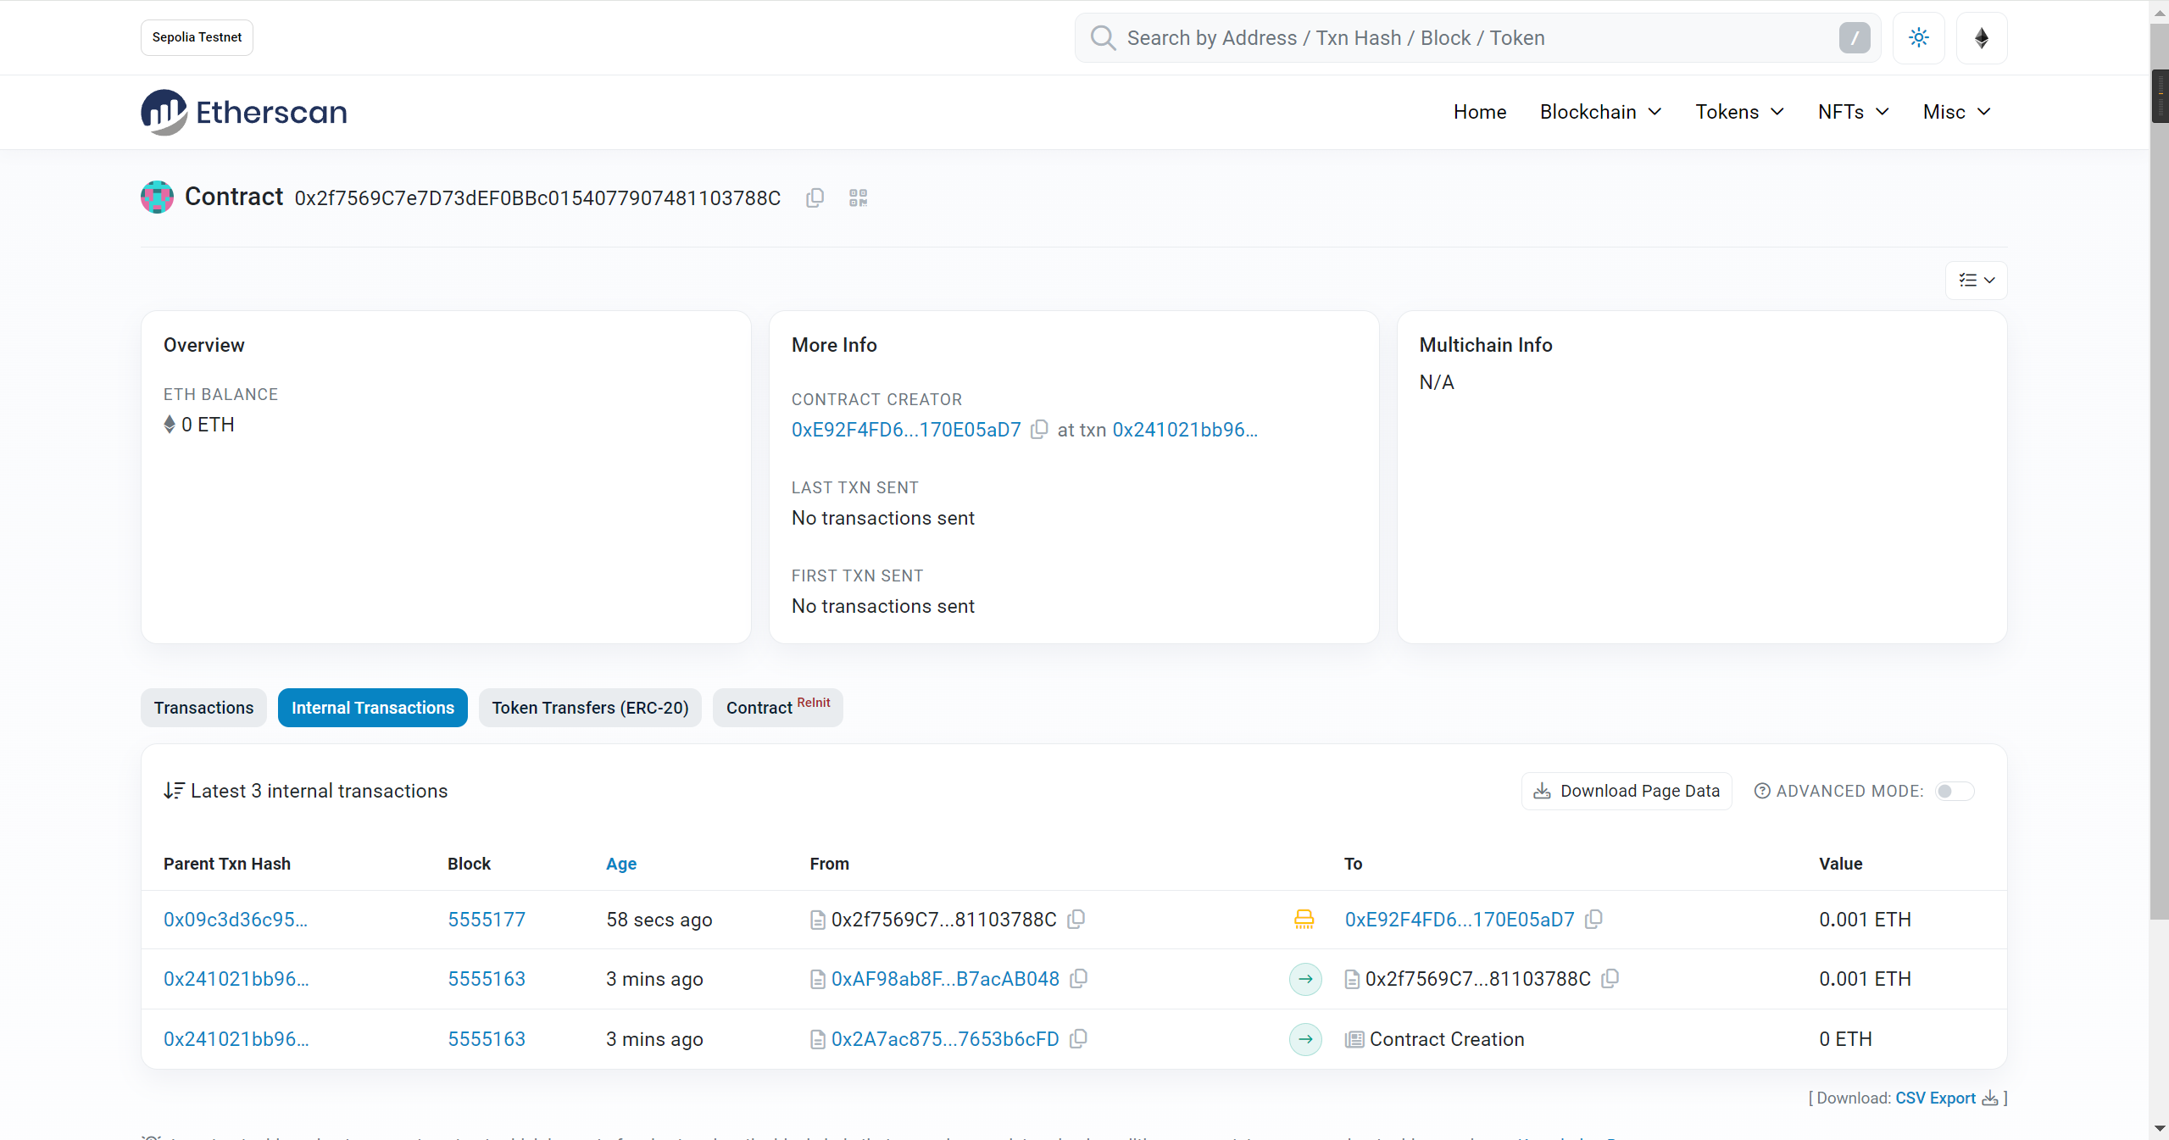Open the 0x241021bb96 parent hash in the 0.001 ETH row
Viewport: 2169px width, 1140px height.
(x=236, y=979)
